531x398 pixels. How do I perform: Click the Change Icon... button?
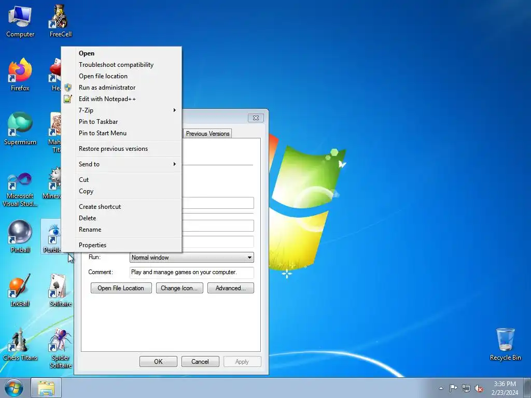pos(179,288)
